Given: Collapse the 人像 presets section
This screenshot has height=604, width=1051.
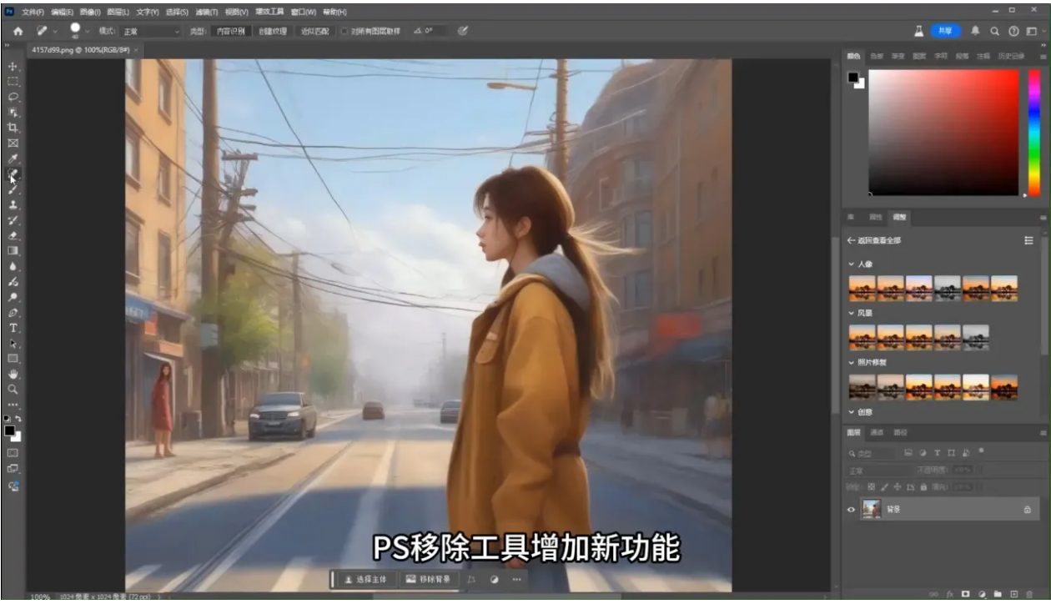Looking at the screenshot, I should [852, 264].
